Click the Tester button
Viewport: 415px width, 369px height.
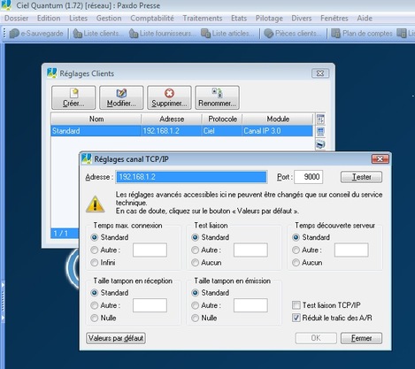coord(361,177)
